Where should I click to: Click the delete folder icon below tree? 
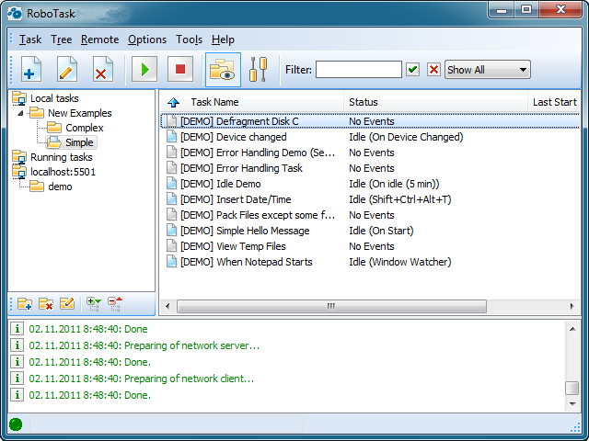click(46, 303)
